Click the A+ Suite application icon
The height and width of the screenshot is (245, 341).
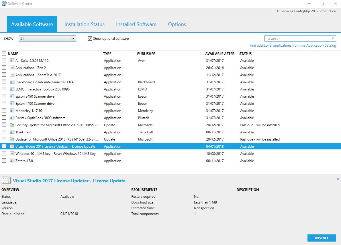pyautogui.click(x=12, y=60)
